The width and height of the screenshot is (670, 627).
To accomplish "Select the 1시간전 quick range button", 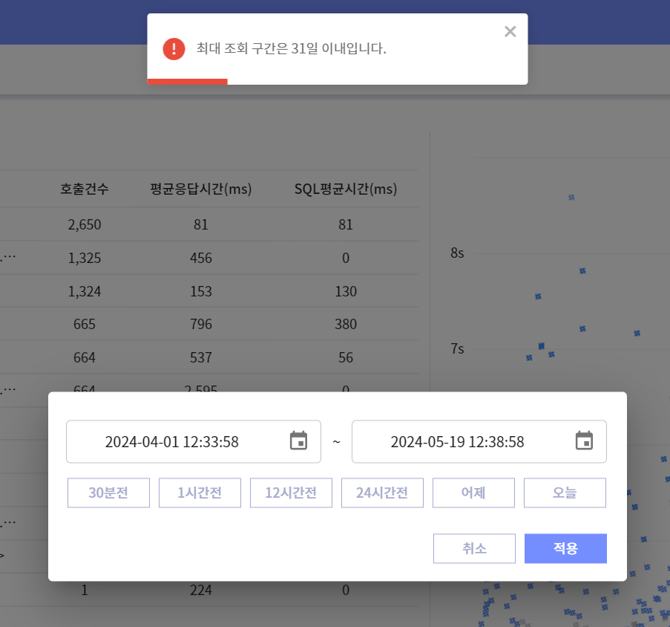I will pos(200,493).
